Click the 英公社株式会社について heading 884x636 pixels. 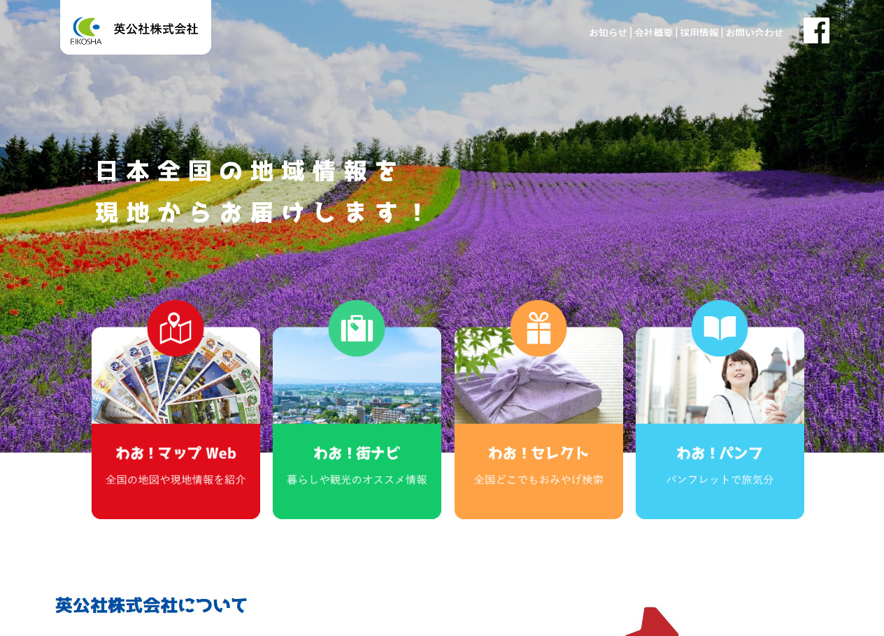151,605
